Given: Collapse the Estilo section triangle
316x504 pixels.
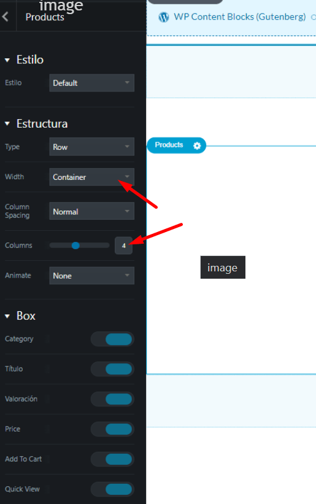Looking at the screenshot, I should click(7, 60).
